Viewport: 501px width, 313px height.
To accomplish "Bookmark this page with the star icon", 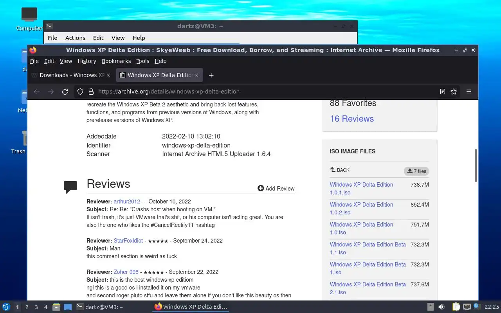I will point(454,92).
